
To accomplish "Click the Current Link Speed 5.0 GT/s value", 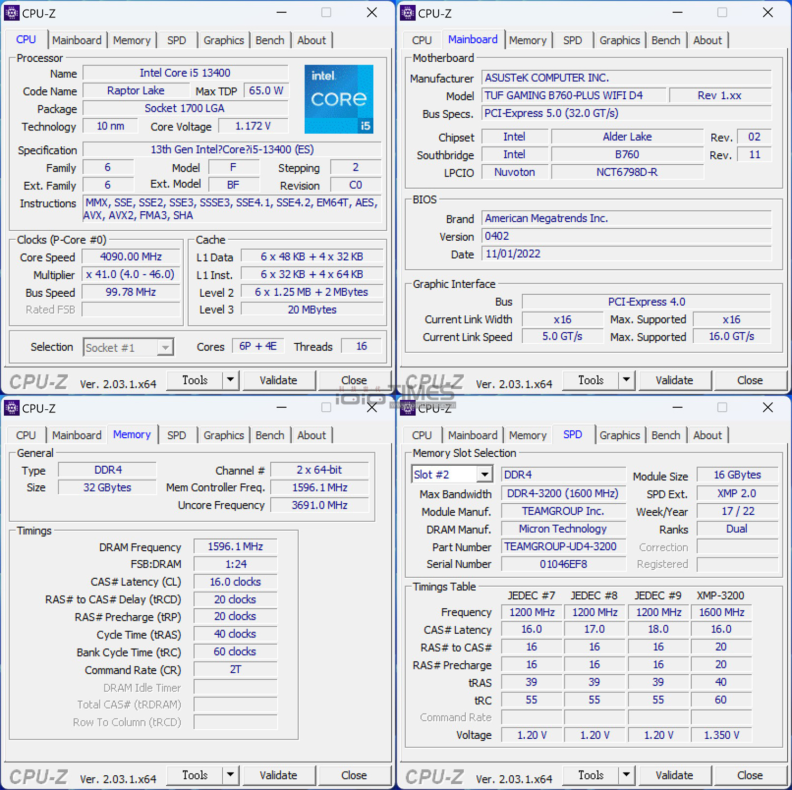I will click(562, 336).
